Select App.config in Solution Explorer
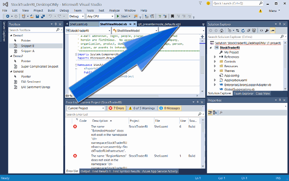 (232, 75)
